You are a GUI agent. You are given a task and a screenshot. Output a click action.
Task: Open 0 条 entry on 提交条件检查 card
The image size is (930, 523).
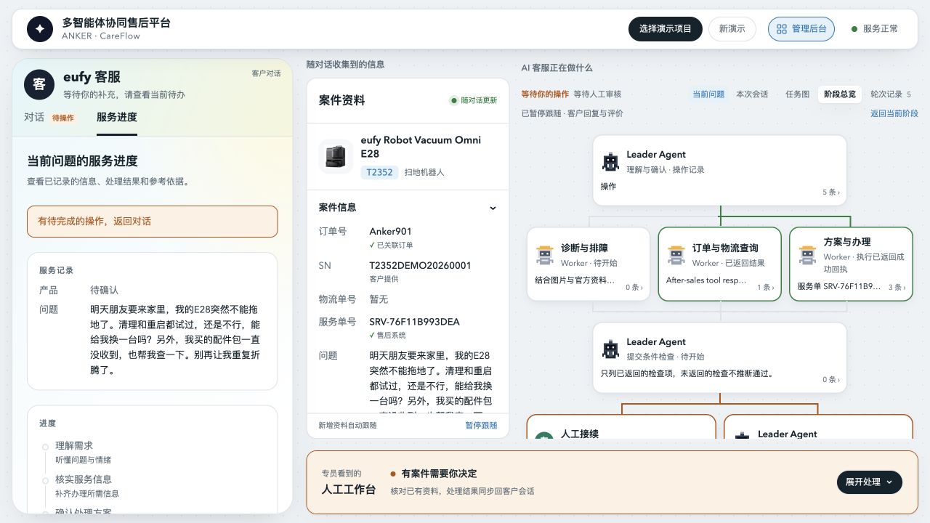[831, 380]
